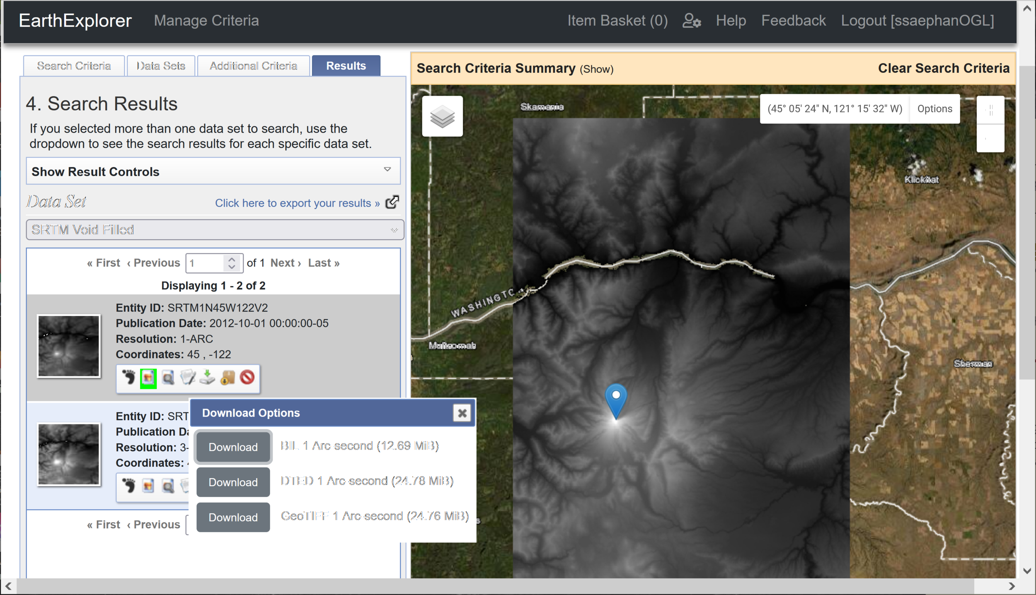This screenshot has width=1036, height=595.
Task: Open the results export link icon
Action: click(391, 202)
